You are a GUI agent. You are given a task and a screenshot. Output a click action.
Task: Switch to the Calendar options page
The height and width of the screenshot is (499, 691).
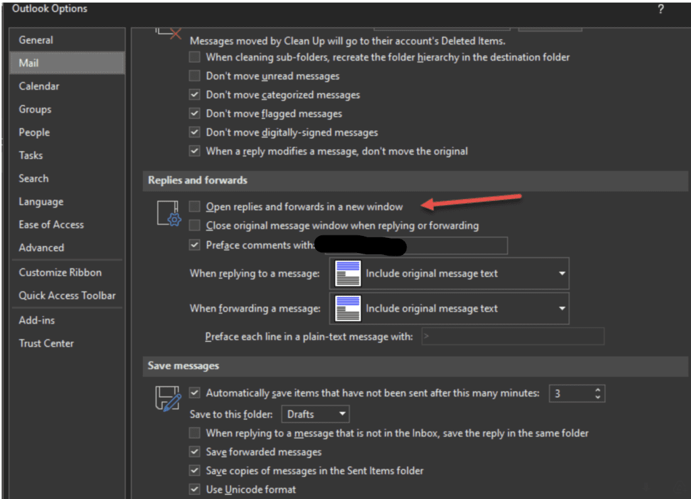(x=39, y=86)
